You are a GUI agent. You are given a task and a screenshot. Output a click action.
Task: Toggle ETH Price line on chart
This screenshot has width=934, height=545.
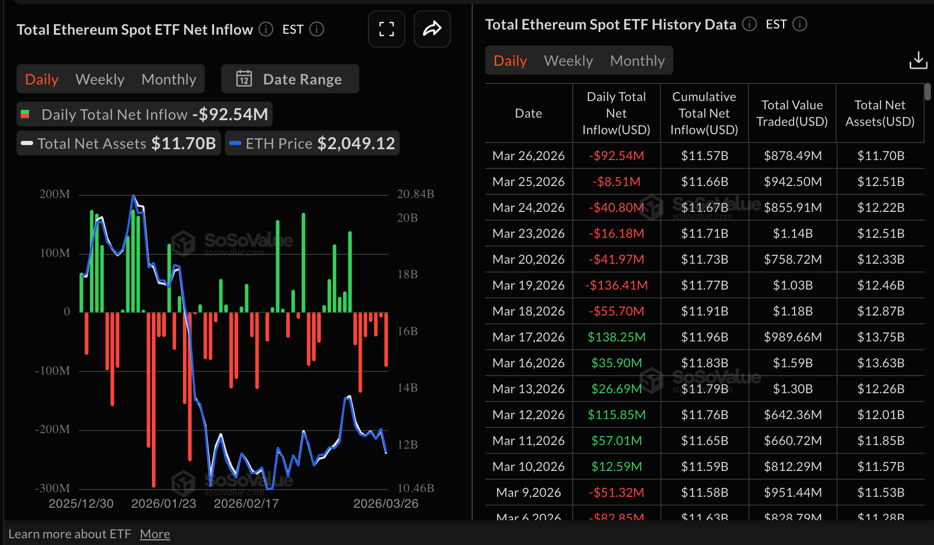(x=312, y=144)
